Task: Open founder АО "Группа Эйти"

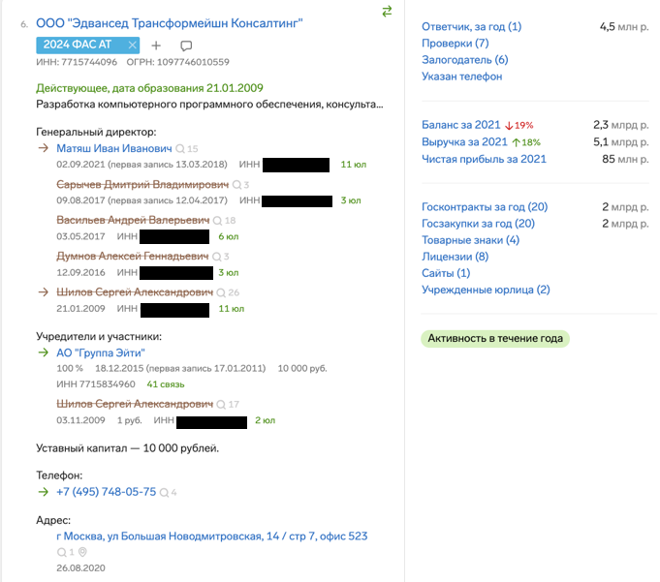Action: [101, 352]
